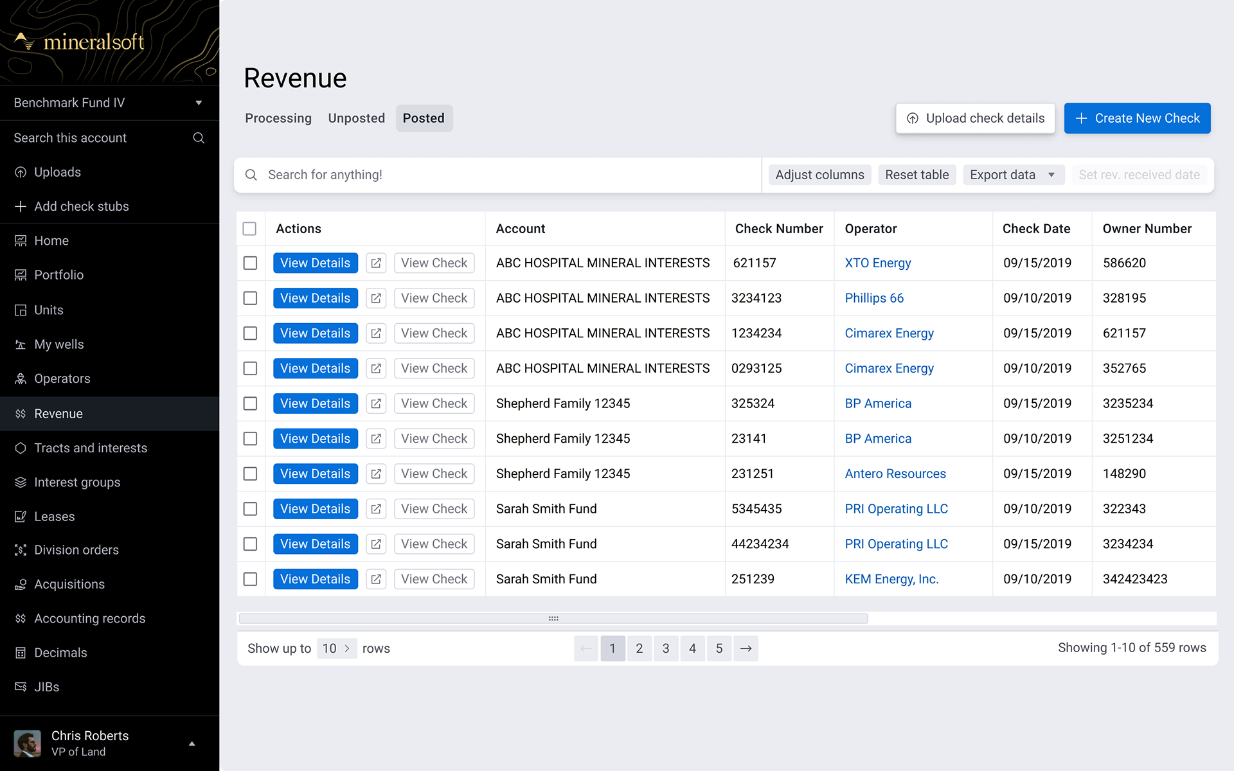Click Reset table button
Viewport: 1234px width, 771px height.
(917, 175)
